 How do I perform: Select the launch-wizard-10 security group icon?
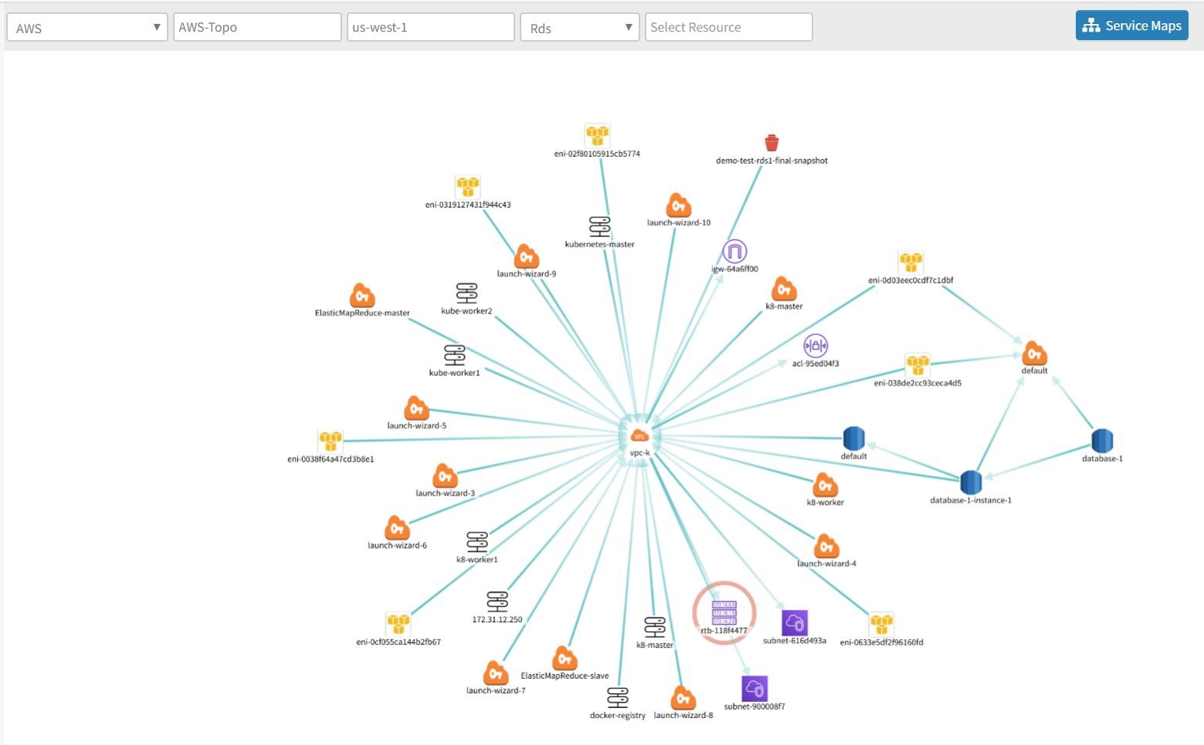[x=678, y=205]
